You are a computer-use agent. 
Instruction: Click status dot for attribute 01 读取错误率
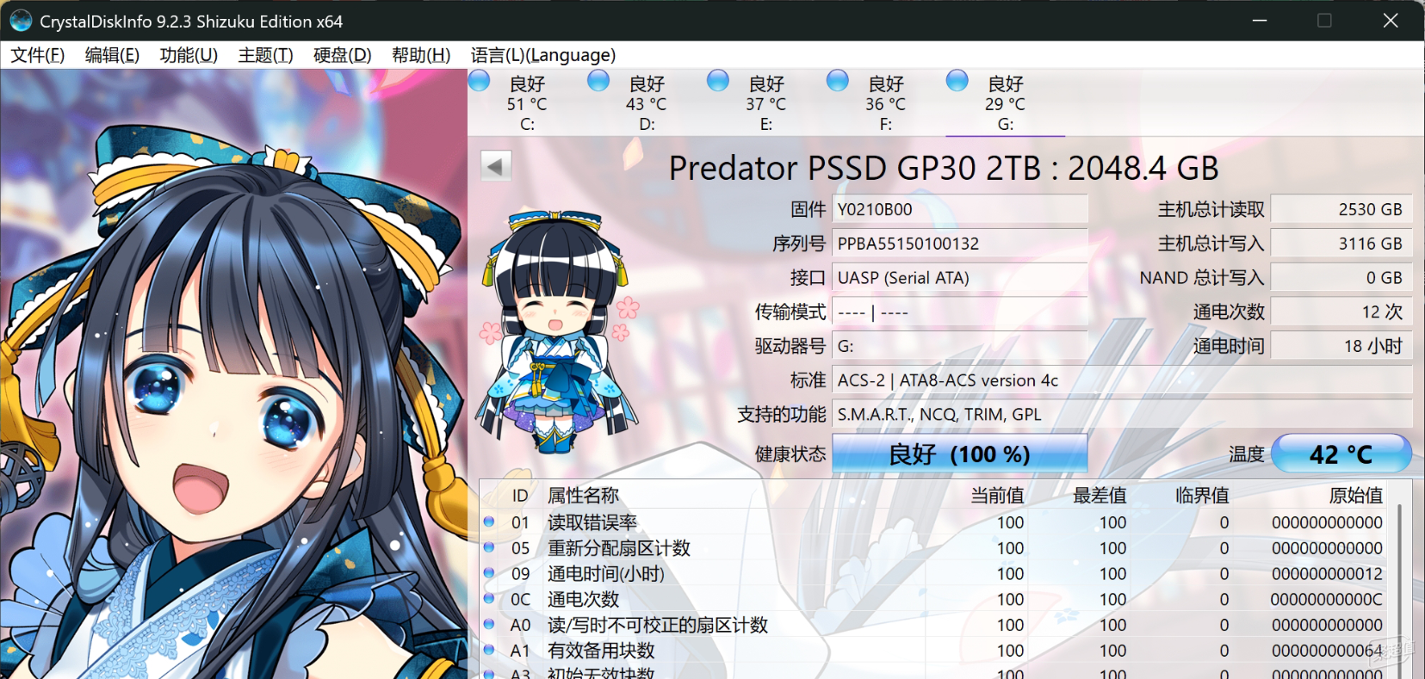(x=489, y=522)
